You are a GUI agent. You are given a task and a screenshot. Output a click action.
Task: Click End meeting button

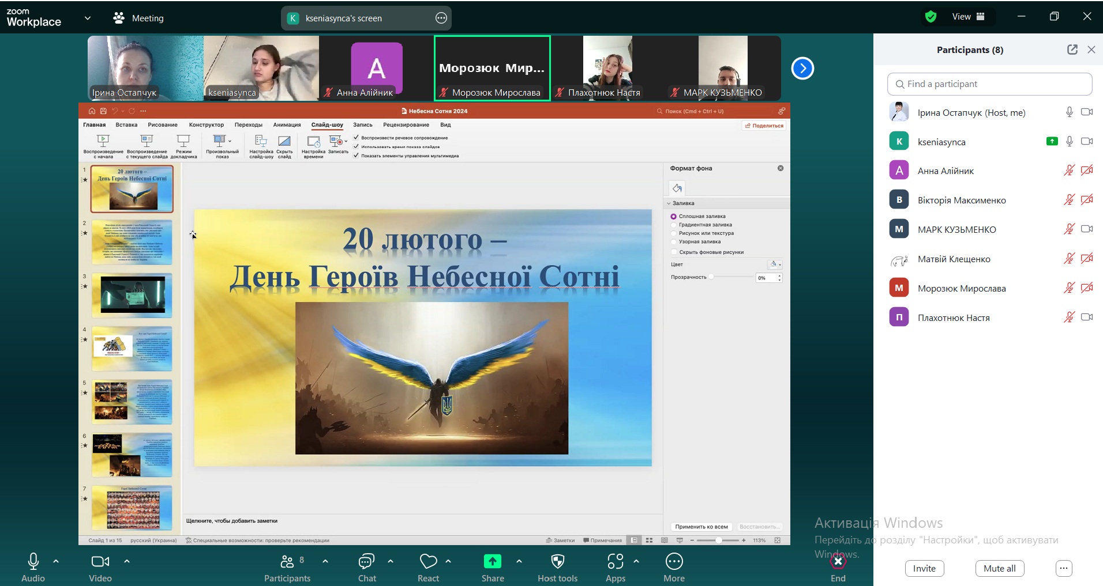pyautogui.click(x=838, y=567)
